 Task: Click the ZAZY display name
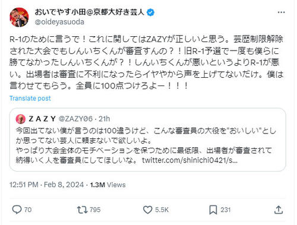[42, 119]
